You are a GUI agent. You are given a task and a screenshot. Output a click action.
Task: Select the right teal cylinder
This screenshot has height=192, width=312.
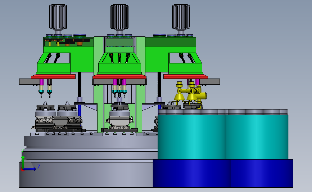point(257,137)
